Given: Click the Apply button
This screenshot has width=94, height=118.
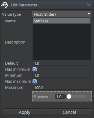Looking at the screenshot, I should (24, 112).
